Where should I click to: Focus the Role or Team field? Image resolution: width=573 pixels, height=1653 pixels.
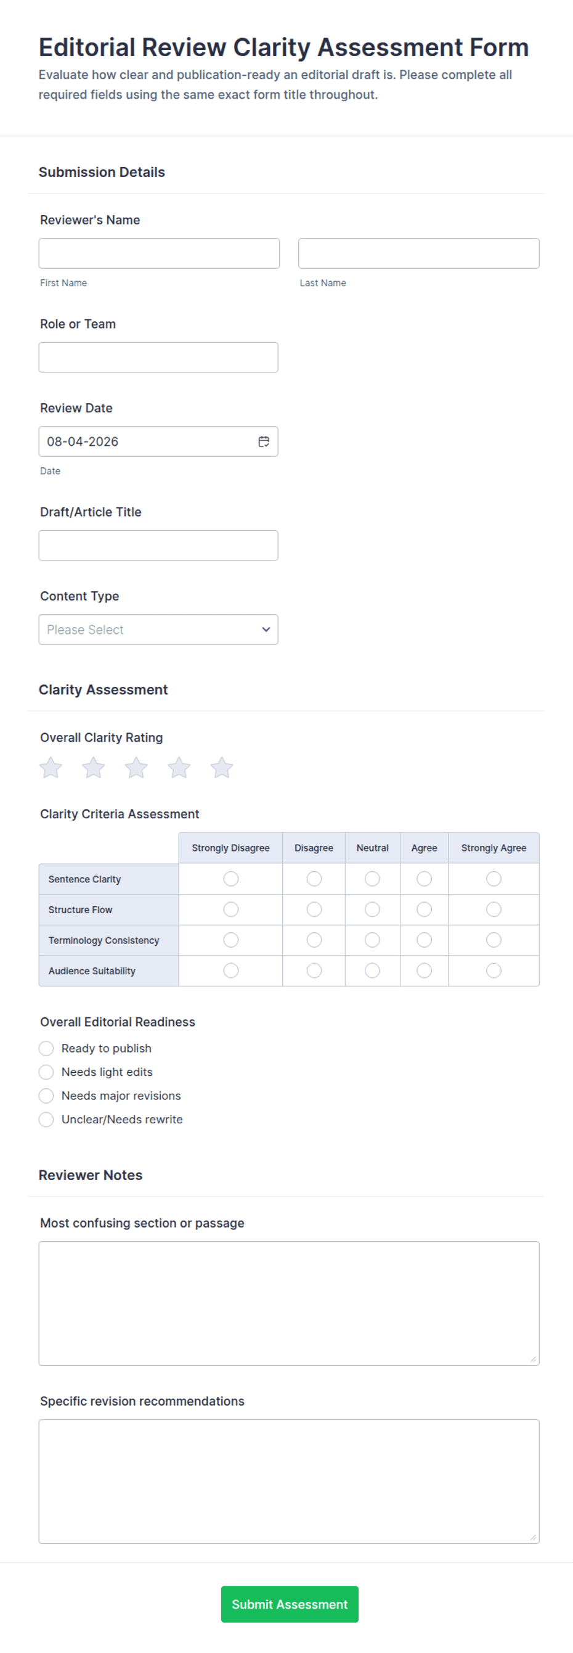coord(158,358)
